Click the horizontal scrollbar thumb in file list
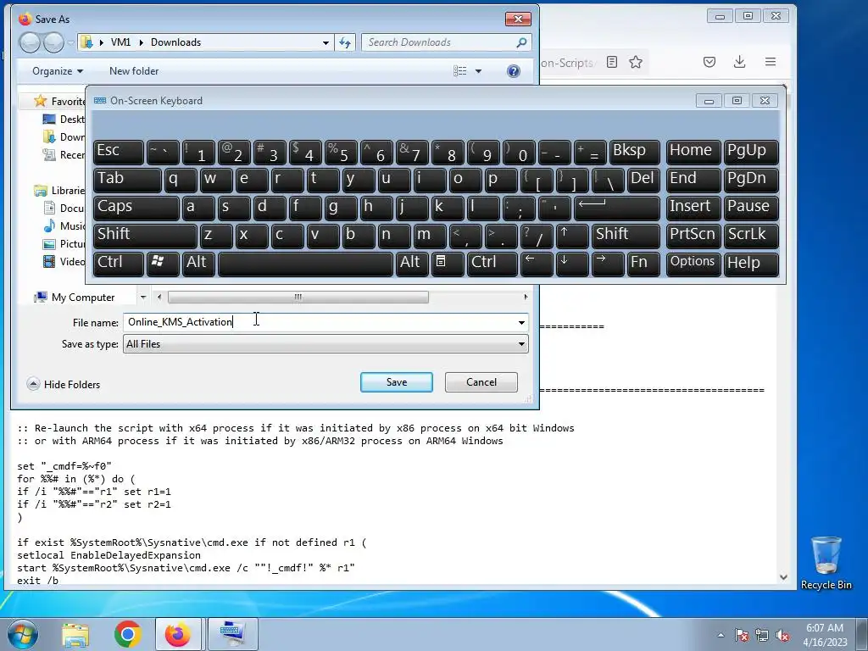This screenshot has height=651, width=868. pyautogui.click(x=298, y=298)
